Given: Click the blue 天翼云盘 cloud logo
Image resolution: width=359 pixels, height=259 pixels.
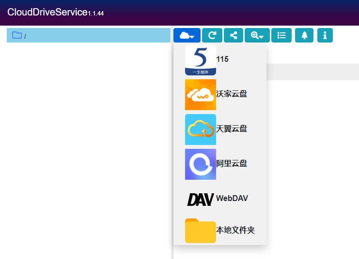Looking at the screenshot, I should coord(200,129).
